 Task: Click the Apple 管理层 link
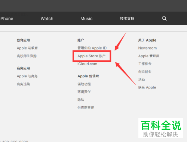pos(149,56)
